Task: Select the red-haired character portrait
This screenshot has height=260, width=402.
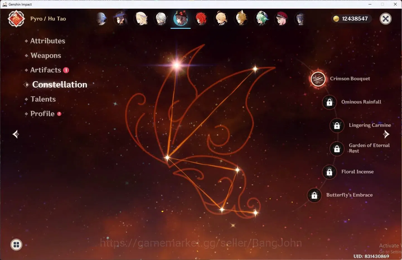Action: 201,19
